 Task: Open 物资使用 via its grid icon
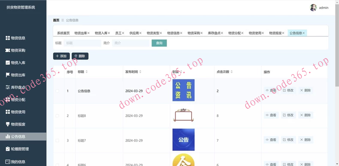click(8, 112)
